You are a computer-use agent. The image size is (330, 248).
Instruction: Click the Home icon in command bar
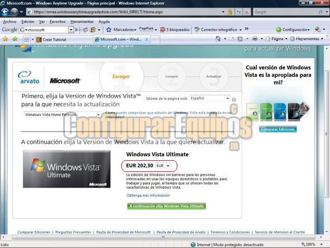218,39
